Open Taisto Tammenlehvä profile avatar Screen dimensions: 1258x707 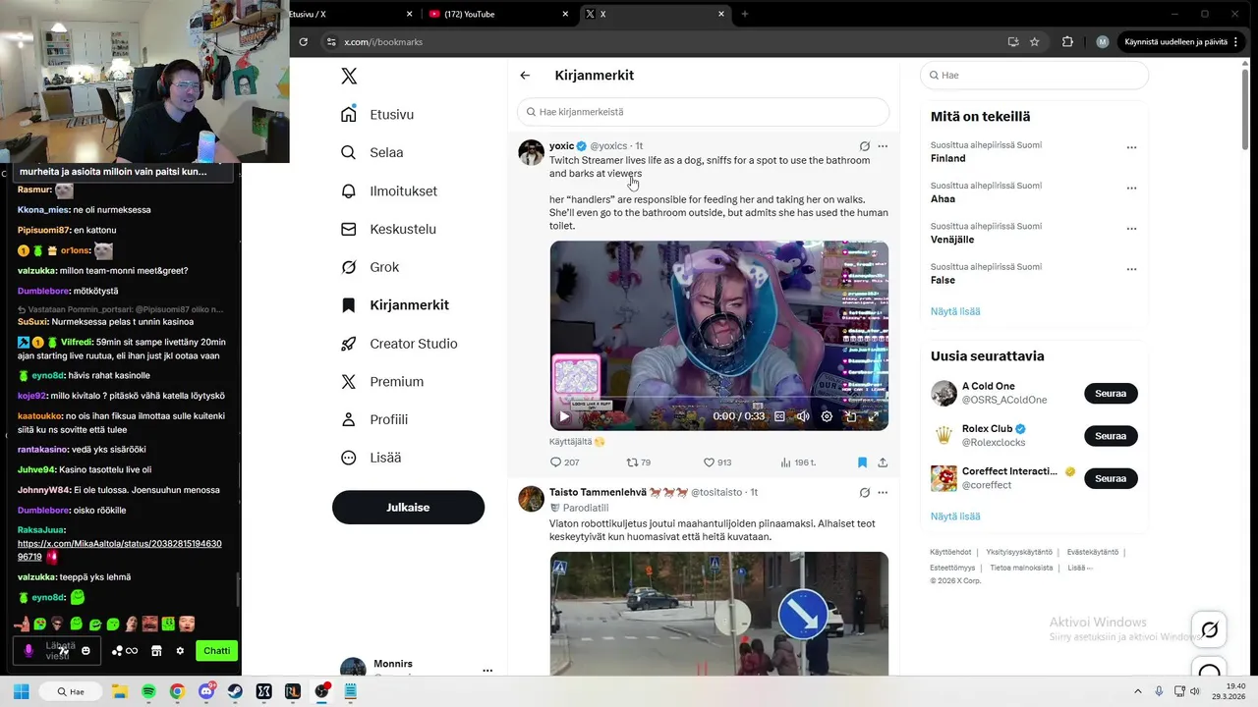pos(532,499)
